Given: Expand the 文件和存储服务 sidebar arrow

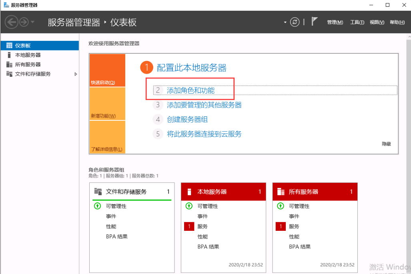Looking at the screenshot, I should pyautogui.click(x=76, y=74).
